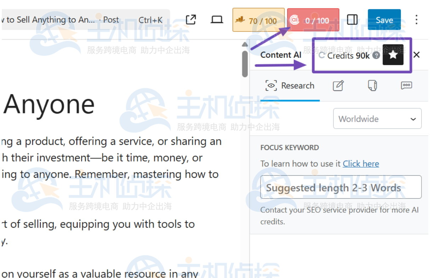Click the FOCUS KEYWORD label

pyautogui.click(x=290, y=148)
